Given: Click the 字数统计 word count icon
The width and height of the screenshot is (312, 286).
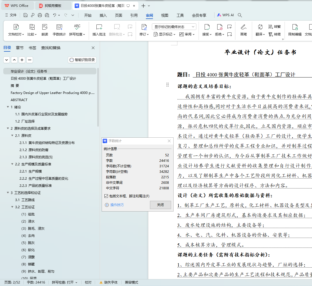Looking at the screenshot, I should point(59,27).
